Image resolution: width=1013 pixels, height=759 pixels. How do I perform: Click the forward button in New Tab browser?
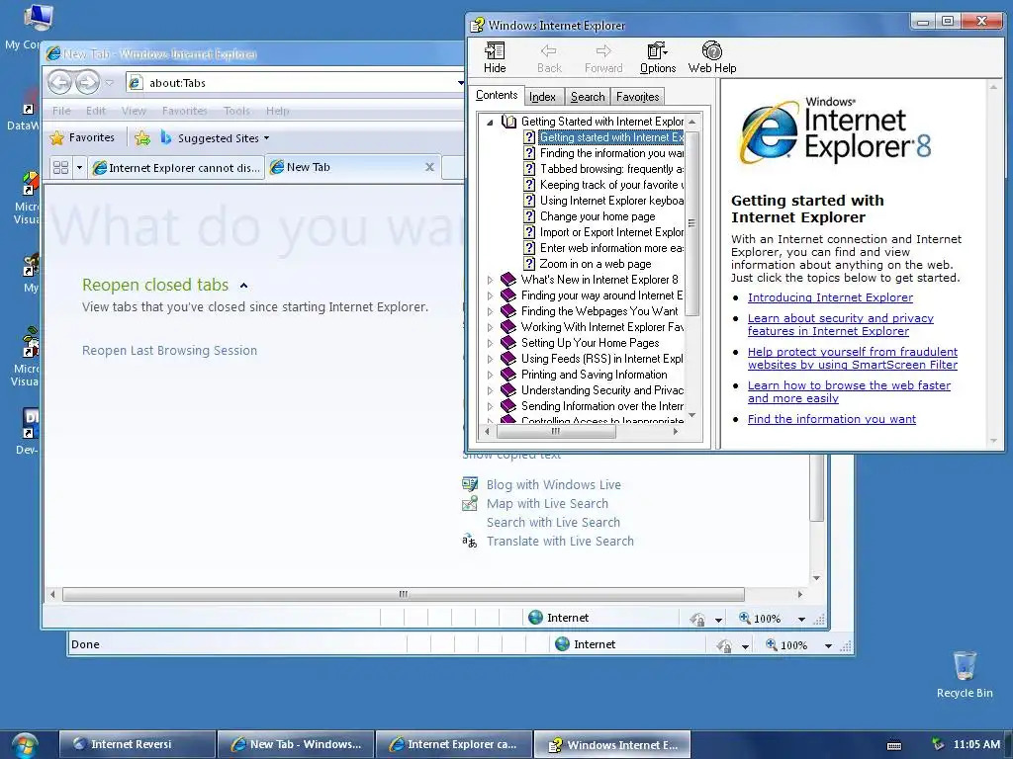point(87,83)
